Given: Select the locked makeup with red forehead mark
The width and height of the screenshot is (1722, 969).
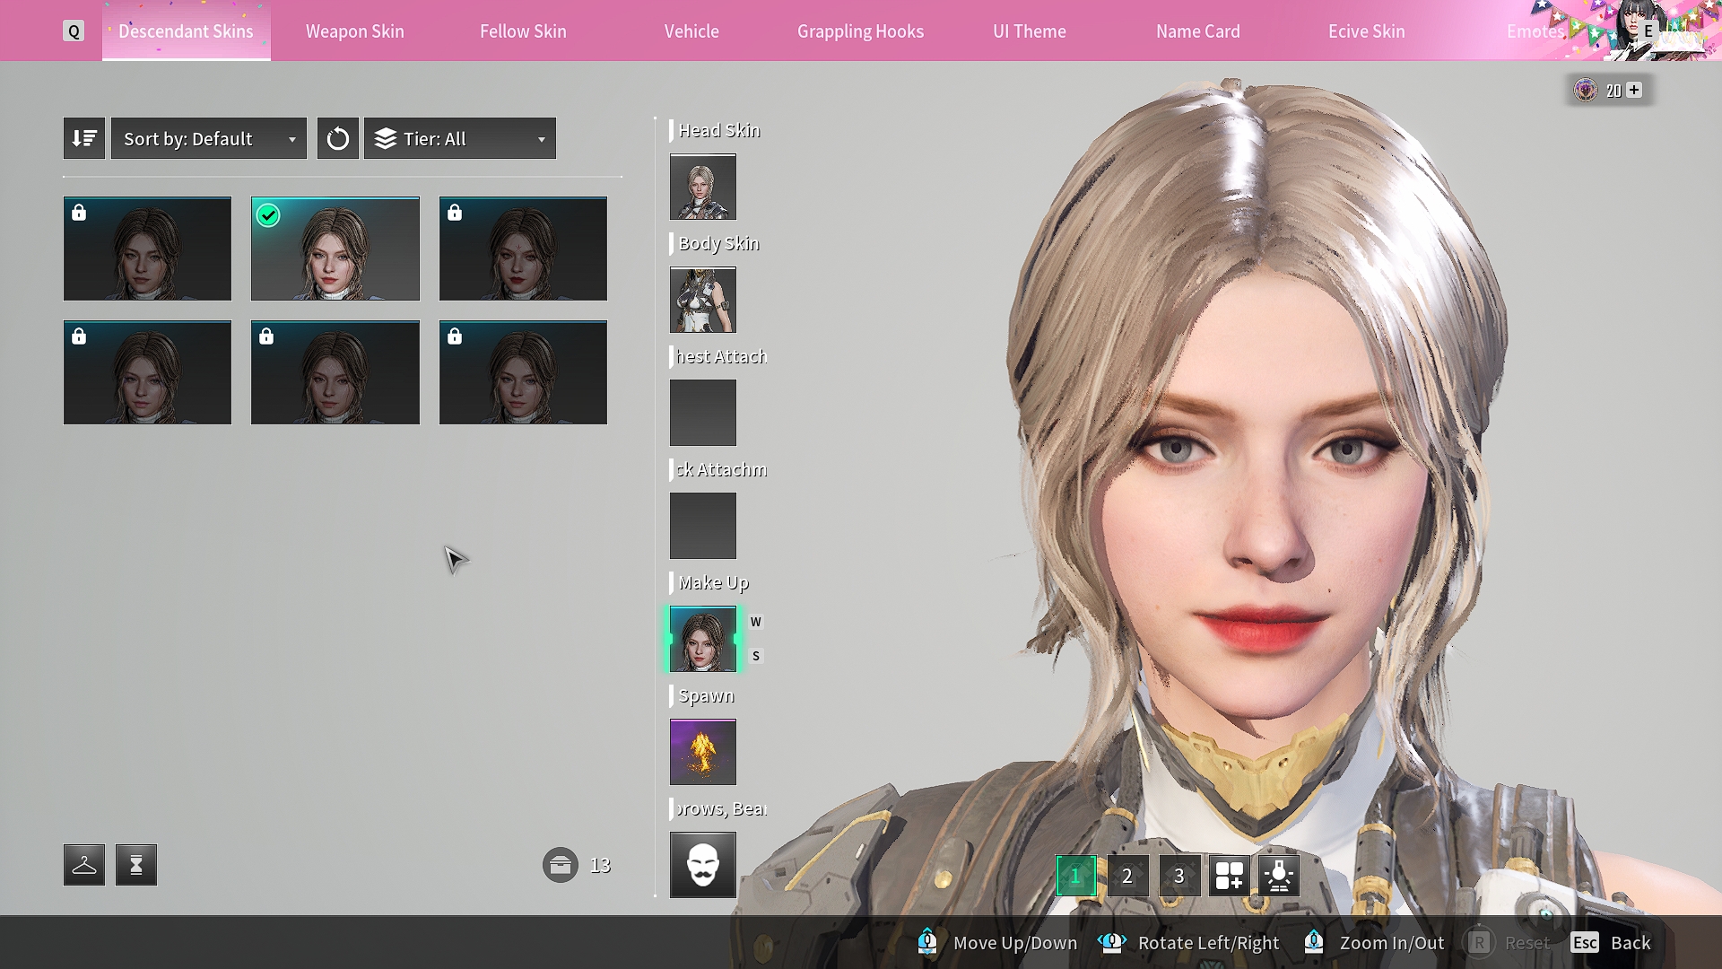Looking at the screenshot, I should (x=523, y=249).
